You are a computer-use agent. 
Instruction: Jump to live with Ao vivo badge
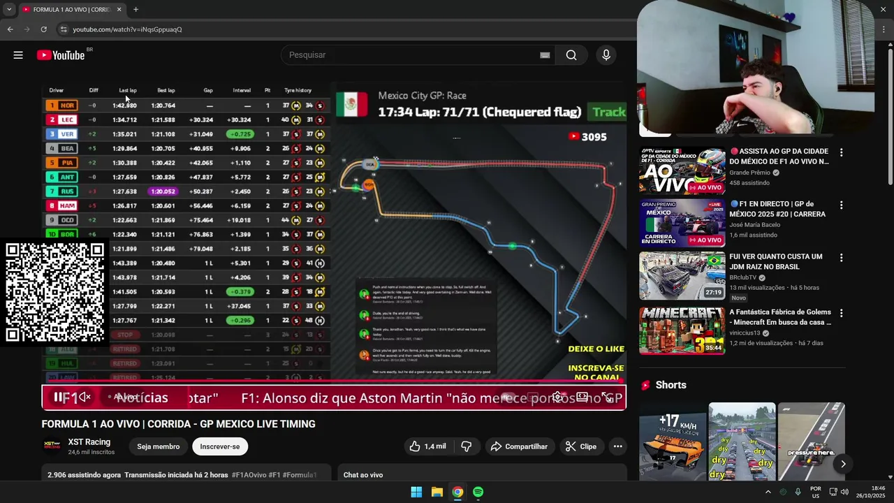[x=124, y=397]
